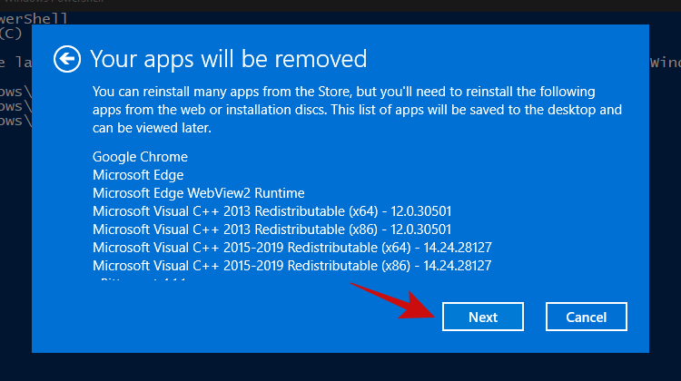The height and width of the screenshot is (381, 681).
Task: Click the Microsoft Edge WebView2 Runtime entry
Action: tap(198, 193)
